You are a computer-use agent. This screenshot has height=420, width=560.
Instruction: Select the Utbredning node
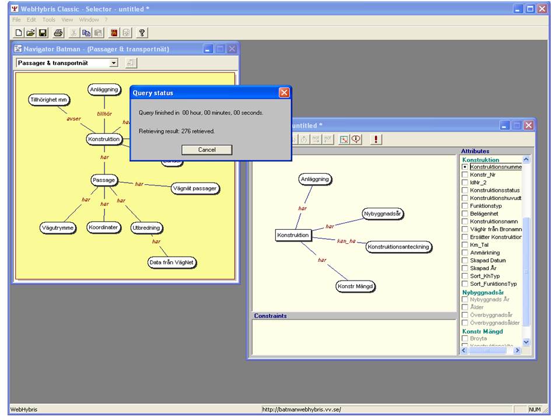pyautogui.click(x=146, y=228)
